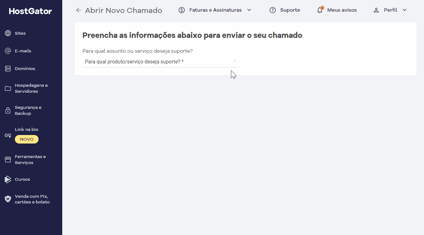This screenshot has height=235, width=424.
Task: Click the Link na bio link icon
Action: coord(8,136)
